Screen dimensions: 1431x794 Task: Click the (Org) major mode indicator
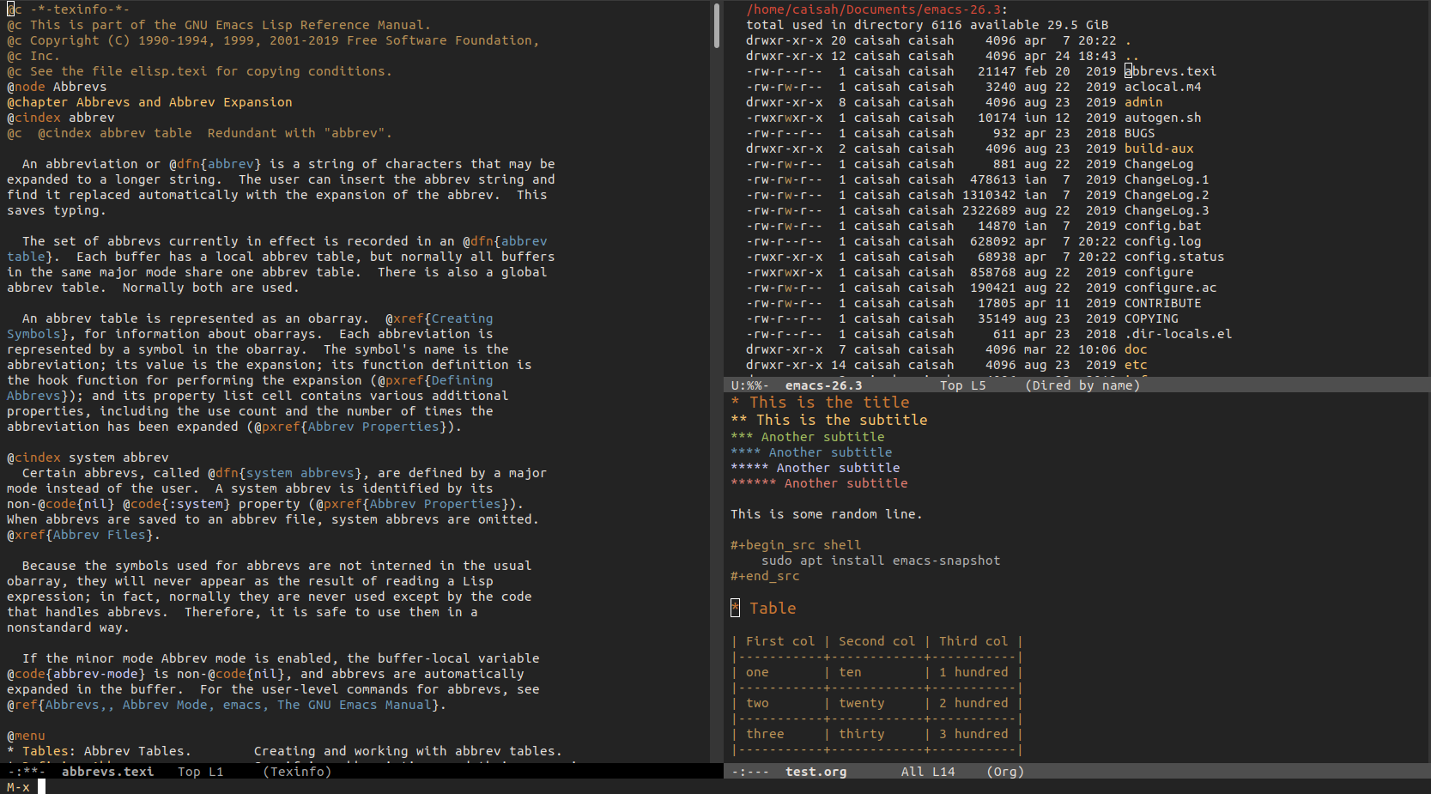click(x=1005, y=772)
